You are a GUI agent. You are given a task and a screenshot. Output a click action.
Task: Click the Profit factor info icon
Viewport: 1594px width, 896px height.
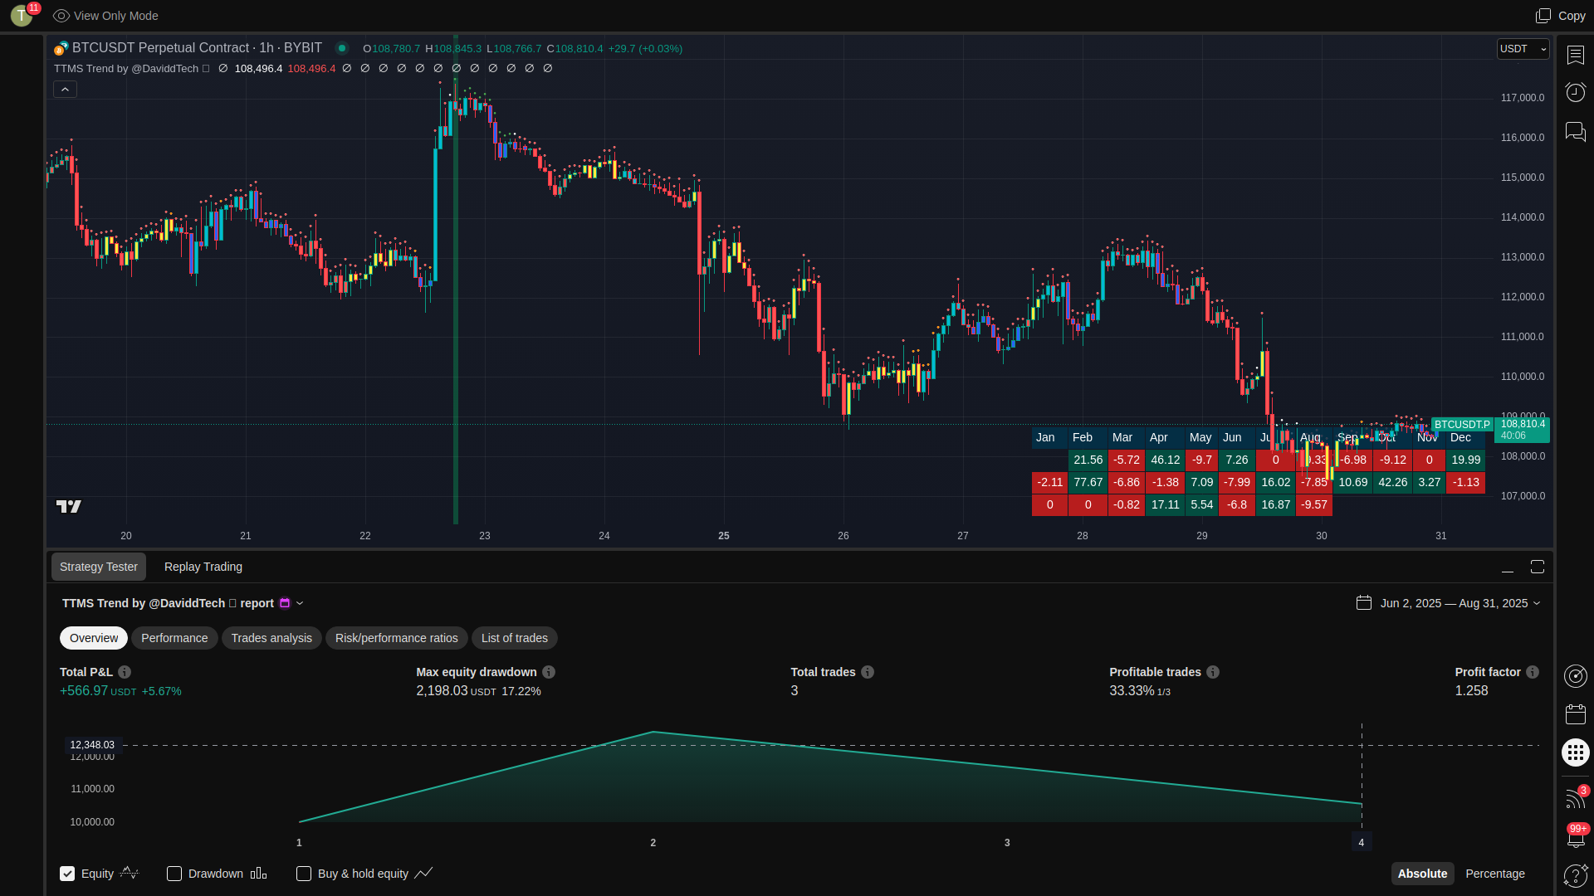[x=1533, y=672]
